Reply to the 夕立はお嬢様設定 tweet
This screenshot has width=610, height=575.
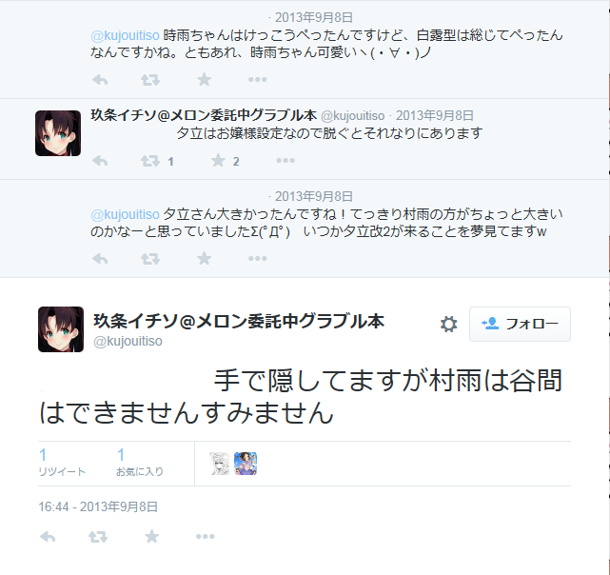click(100, 161)
